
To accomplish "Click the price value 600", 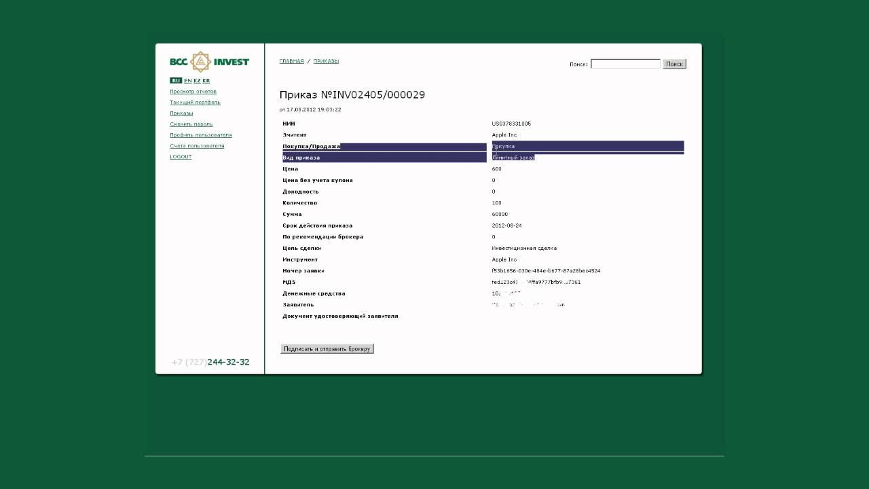I will pyautogui.click(x=497, y=169).
